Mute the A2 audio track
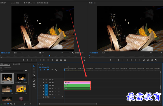Viewport: 163px width, 106px height. coord(53,91)
